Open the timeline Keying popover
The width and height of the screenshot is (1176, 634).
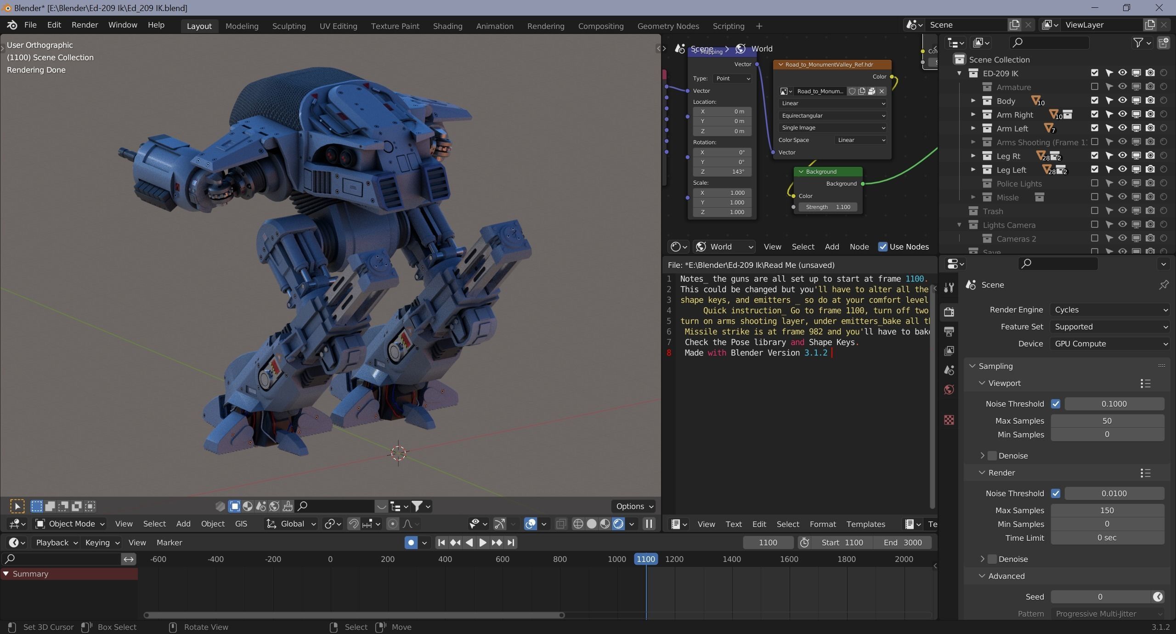(x=102, y=543)
